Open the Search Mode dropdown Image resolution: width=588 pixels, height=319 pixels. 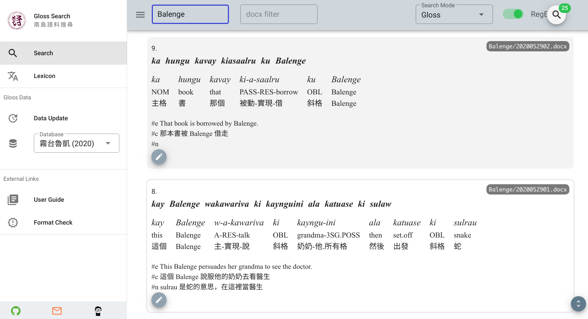pos(454,14)
